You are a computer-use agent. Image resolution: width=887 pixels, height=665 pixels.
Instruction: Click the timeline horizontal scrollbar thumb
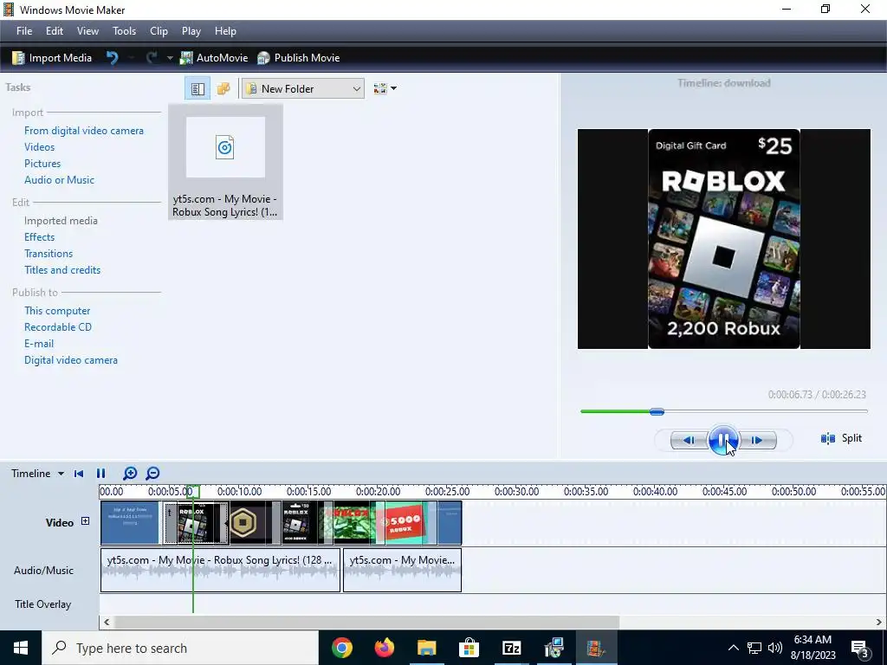366,622
